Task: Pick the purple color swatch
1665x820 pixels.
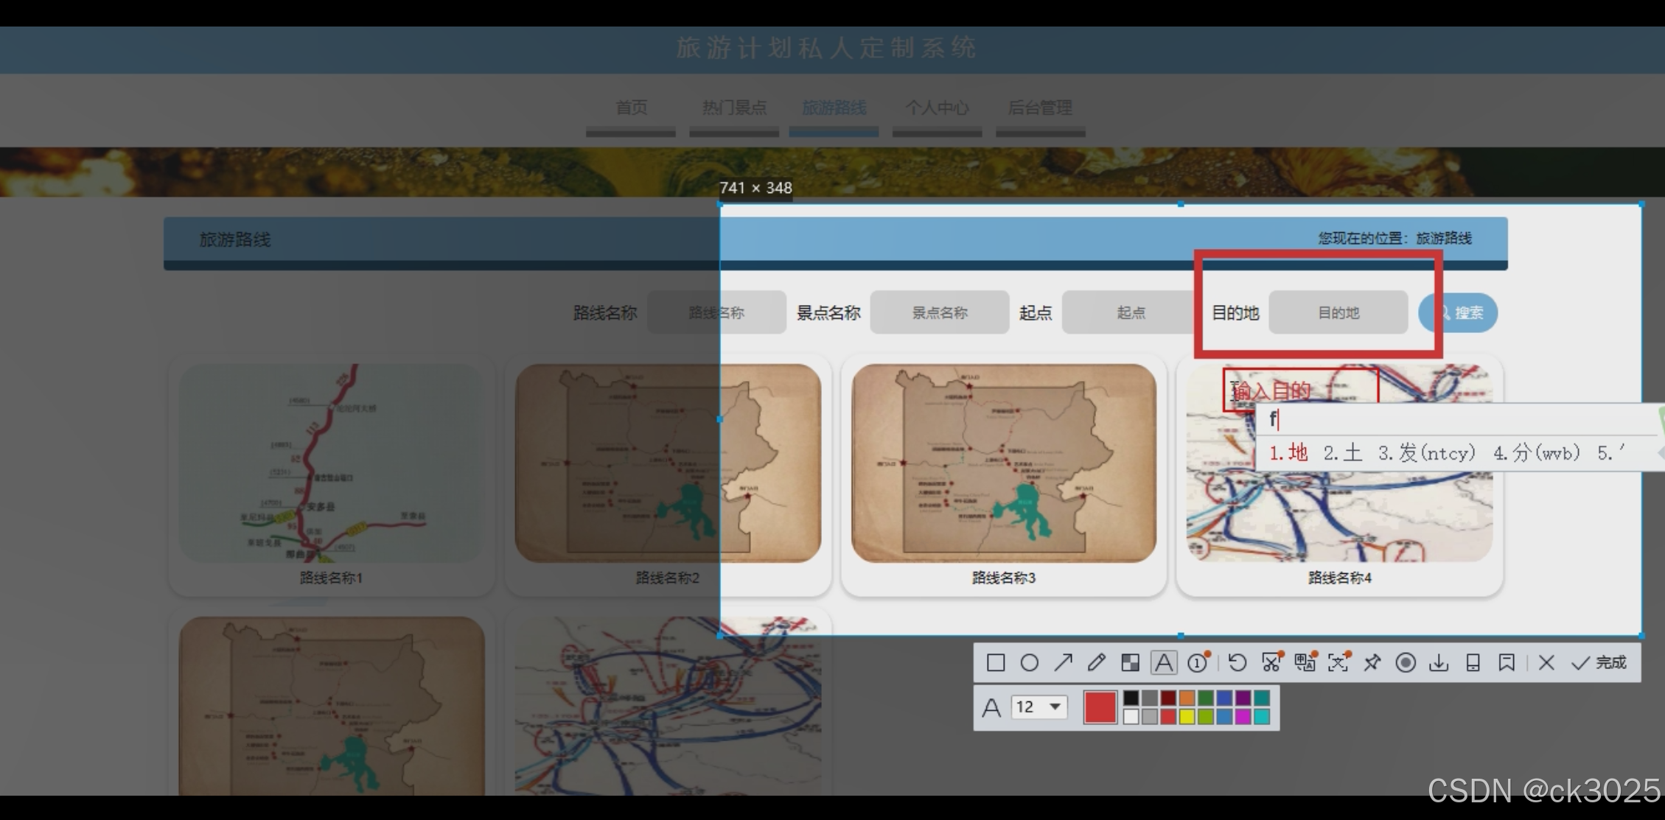Action: click(1243, 698)
